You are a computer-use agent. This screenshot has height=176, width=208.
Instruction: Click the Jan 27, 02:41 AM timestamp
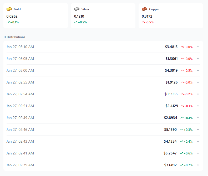(20, 153)
